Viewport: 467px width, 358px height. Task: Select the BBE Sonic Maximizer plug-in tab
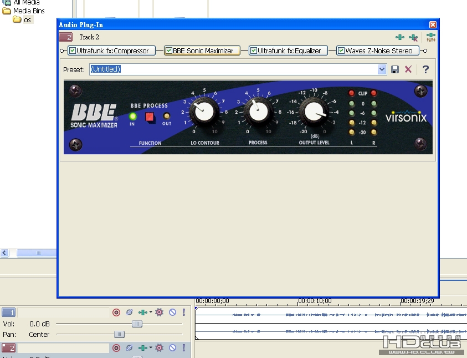(x=202, y=51)
